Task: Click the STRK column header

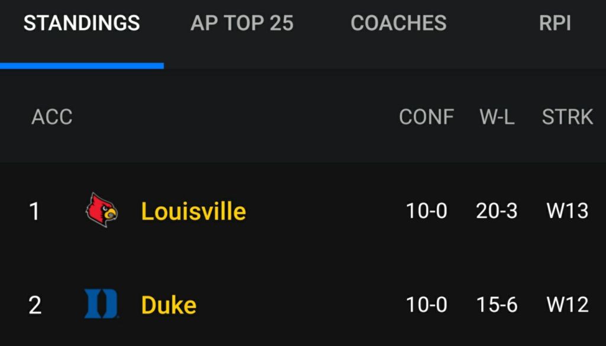Action: tap(567, 117)
